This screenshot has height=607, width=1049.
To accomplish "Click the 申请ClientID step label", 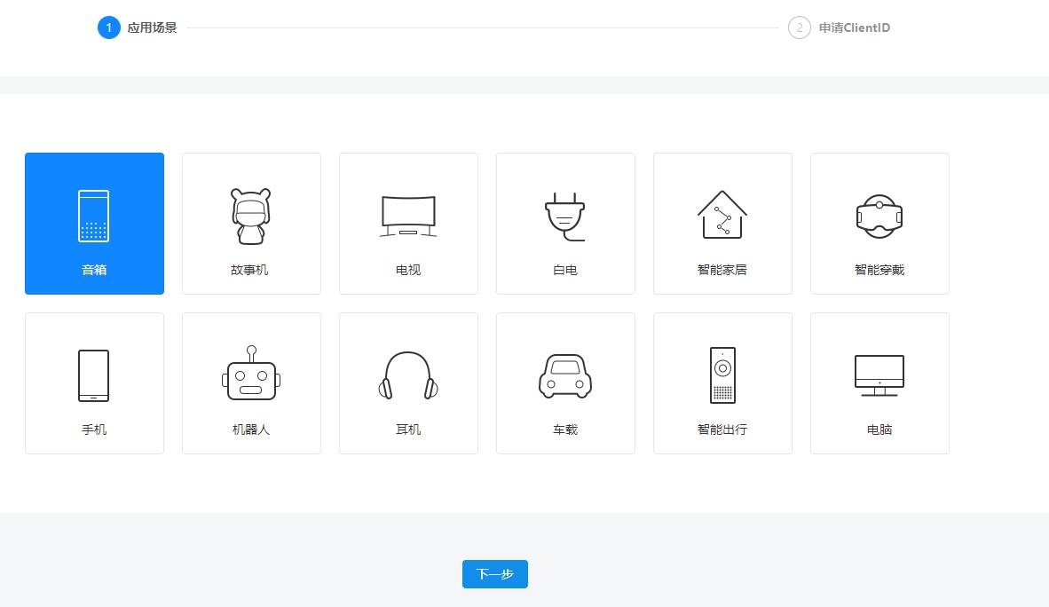I will coord(854,28).
